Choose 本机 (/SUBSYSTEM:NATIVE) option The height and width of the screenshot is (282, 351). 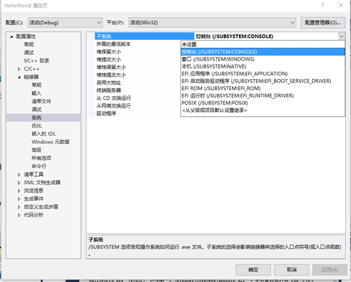coord(263,67)
